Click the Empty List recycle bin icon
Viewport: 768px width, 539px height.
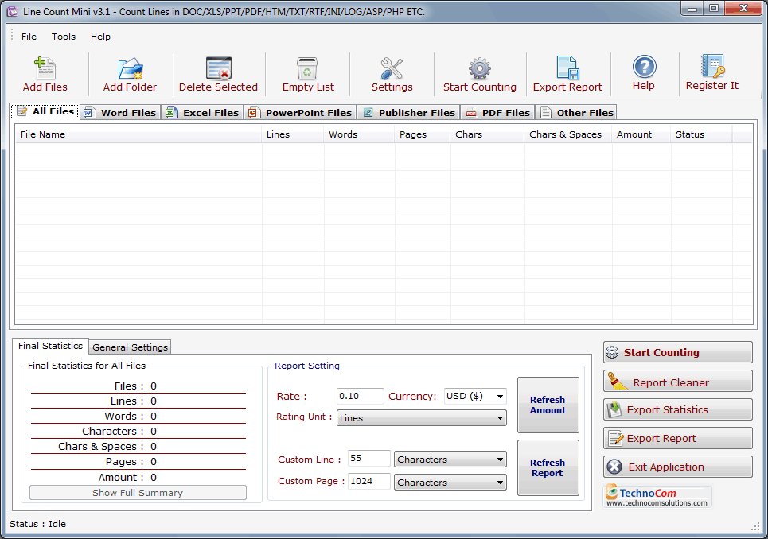(308, 69)
